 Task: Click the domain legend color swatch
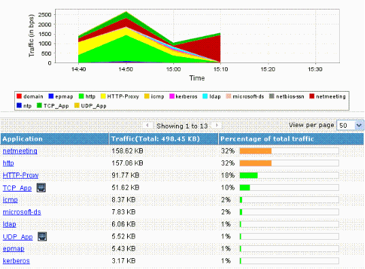click(x=19, y=96)
